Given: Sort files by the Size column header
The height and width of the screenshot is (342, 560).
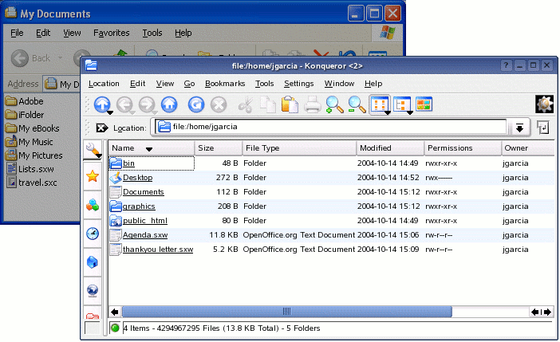Looking at the screenshot, I should pyautogui.click(x=207, y=148).
